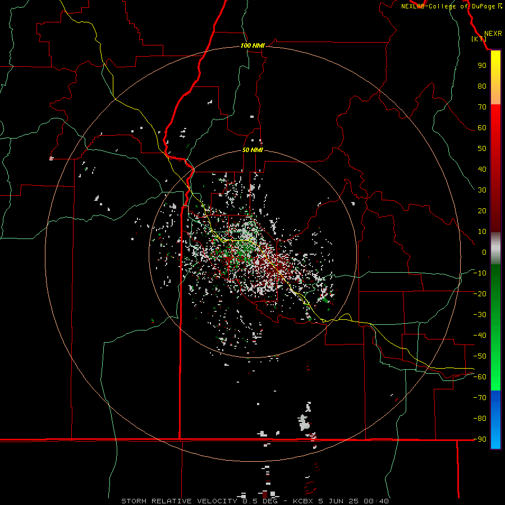Click the NEXR label above color scale
505x505 pixels.
point(493,34)
